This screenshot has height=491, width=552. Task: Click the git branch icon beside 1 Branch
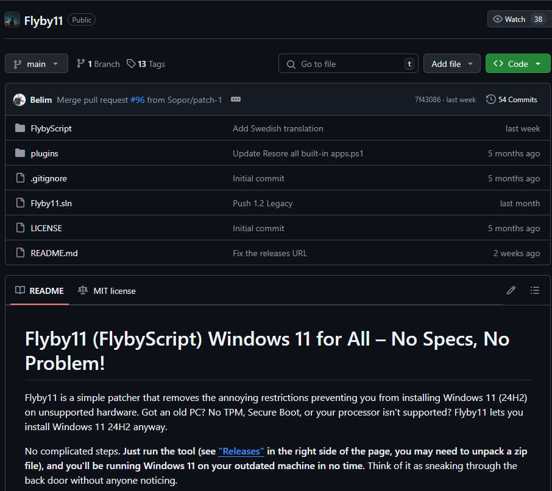tap(80, 64)
